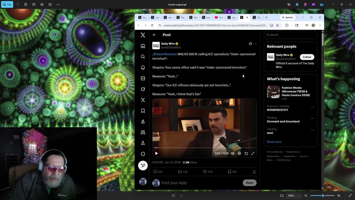Repost the tweet (1.2K reposts)
Image resolution: width=355 pixels, height=200 pixels.
click(182, 172)
